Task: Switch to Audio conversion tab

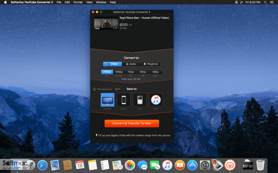Action: 131,64
